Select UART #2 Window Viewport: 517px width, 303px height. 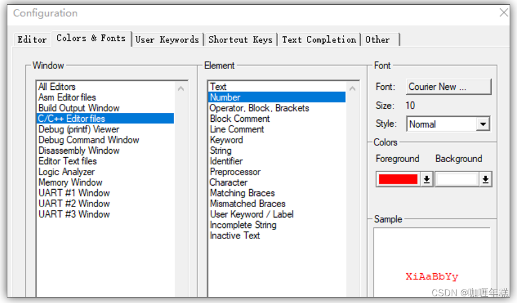click(x=106, y=204)
